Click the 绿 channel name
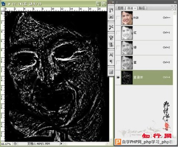This screenshot has width=178, height=147. 135,48
